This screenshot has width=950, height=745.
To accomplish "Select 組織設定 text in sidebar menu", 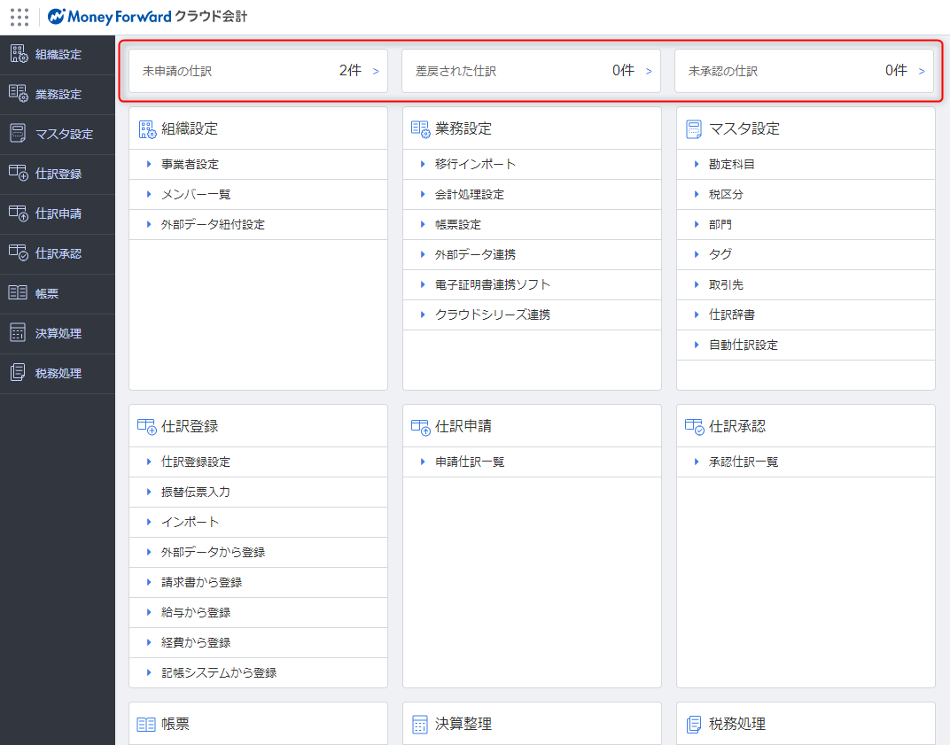I will pos(58,55).
